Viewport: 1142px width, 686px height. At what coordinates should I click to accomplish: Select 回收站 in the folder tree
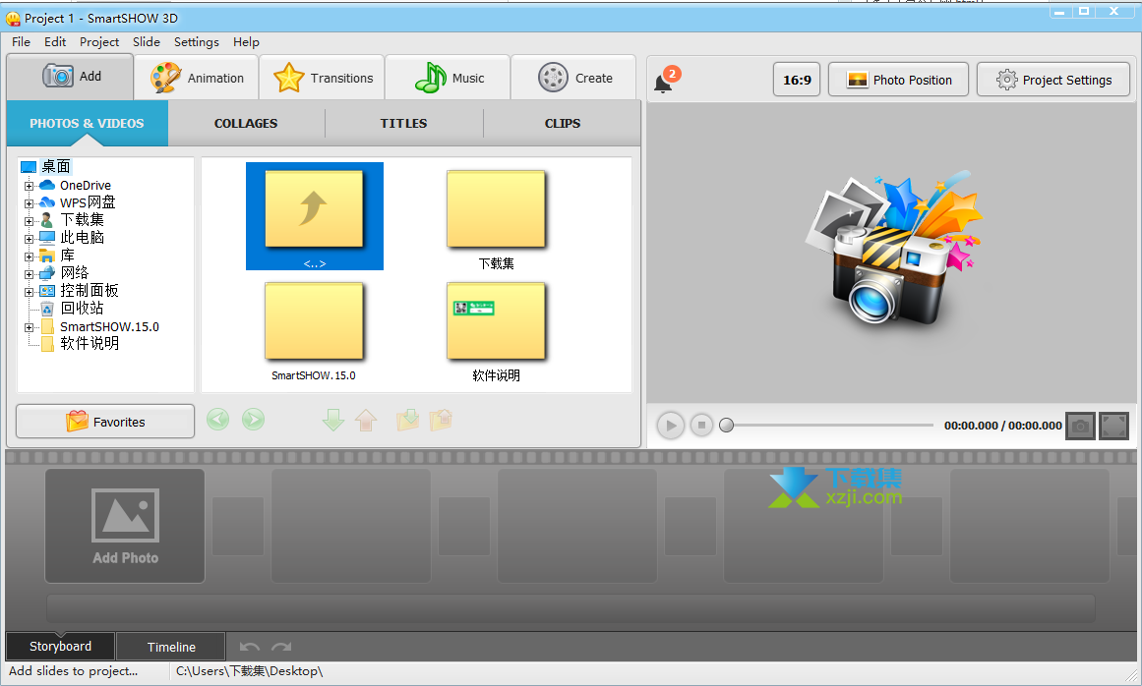82,308
